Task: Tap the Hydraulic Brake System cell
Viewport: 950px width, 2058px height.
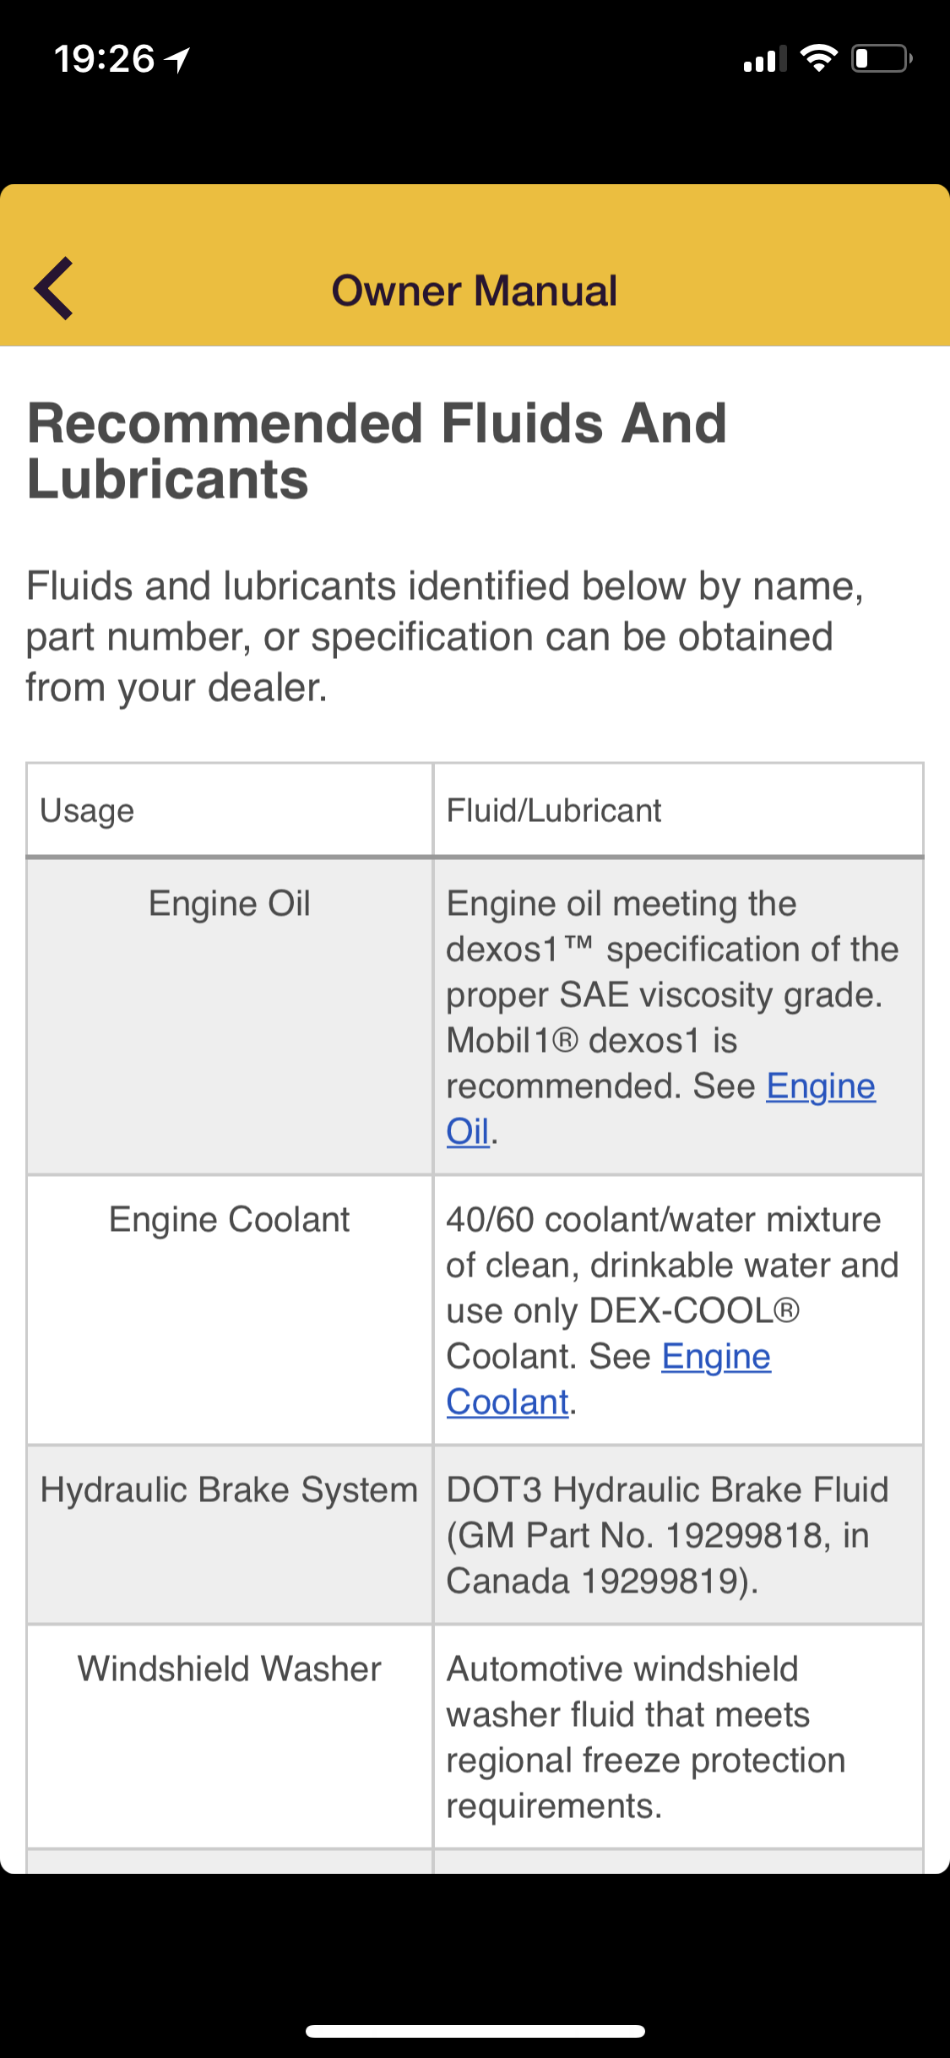Action: [x=229, y=1490]
